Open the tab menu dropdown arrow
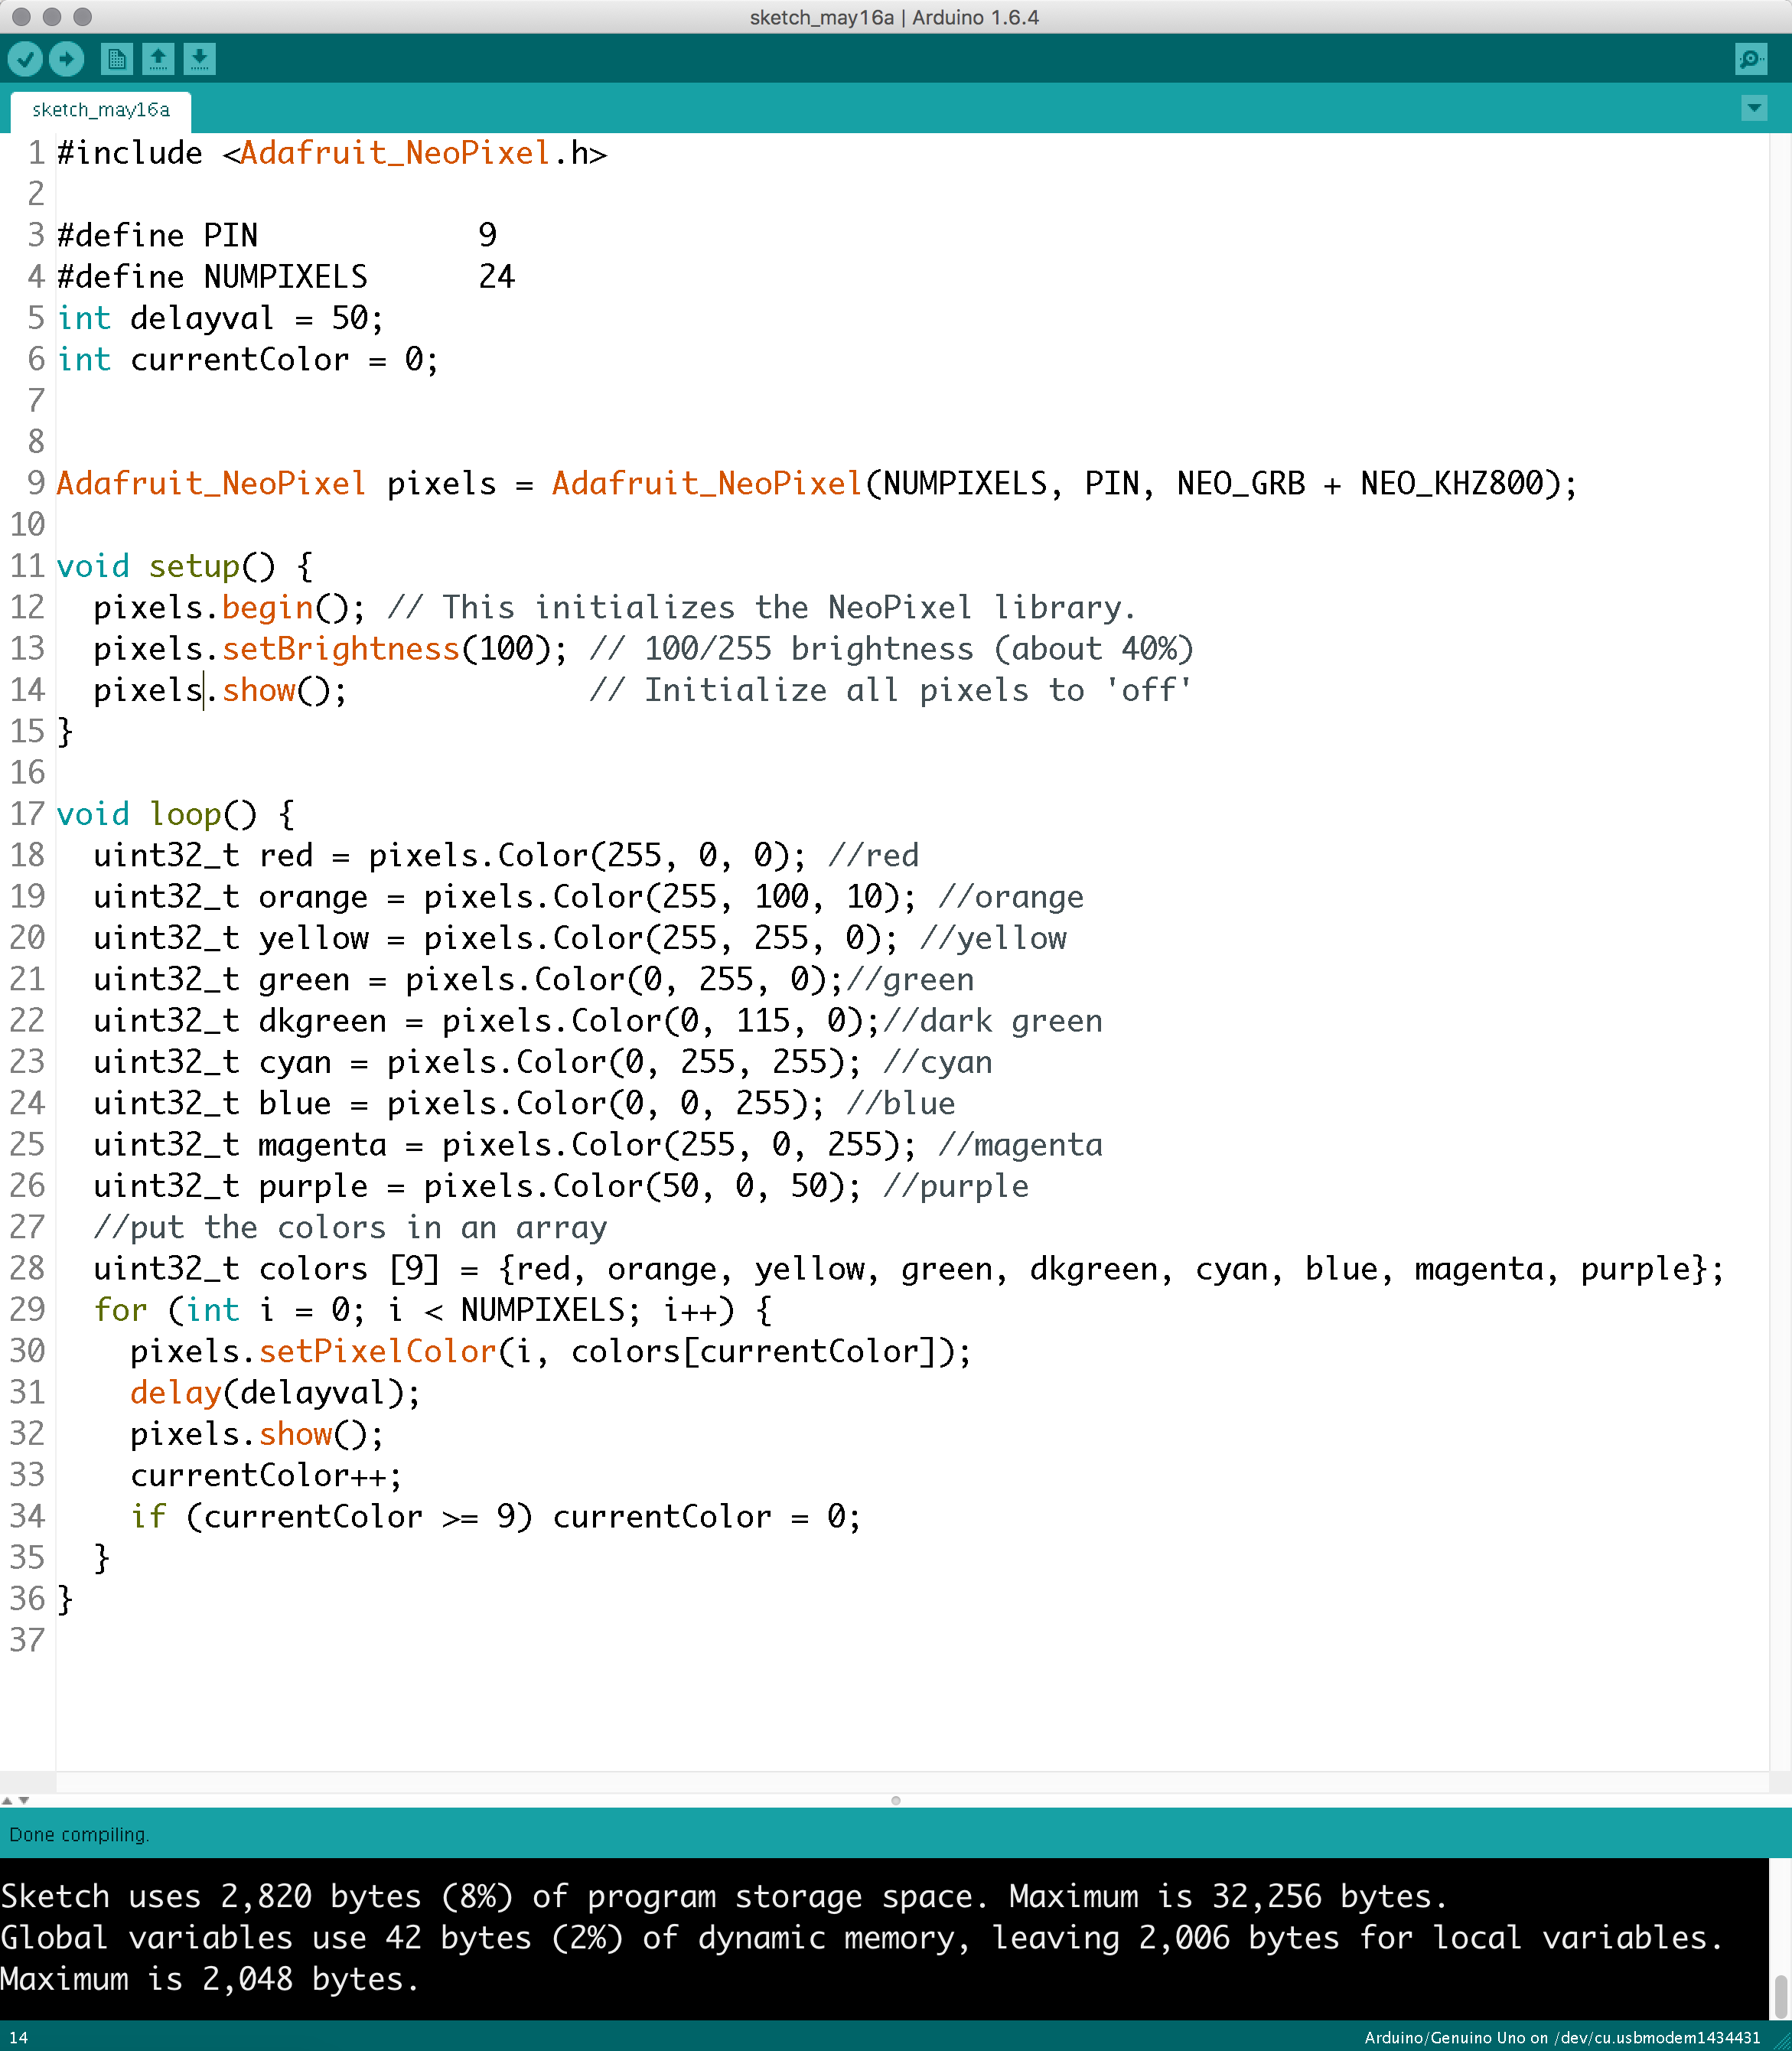This screenshot has height=2051, width=1792. (x=1754, y=108)
